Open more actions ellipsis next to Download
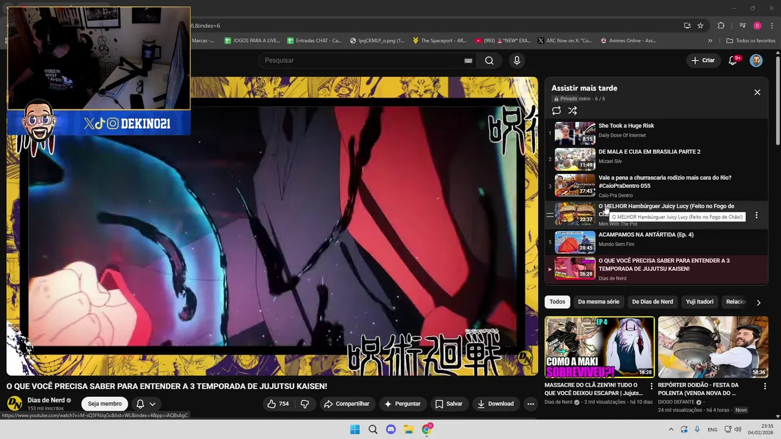 [x=531, y=404]
